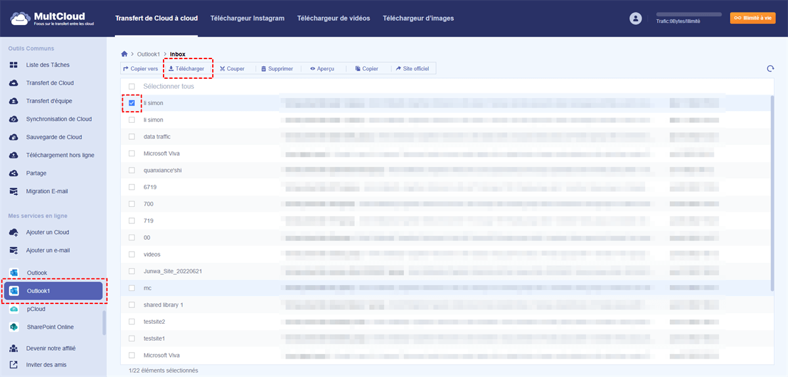
Task: Select the testsite2 row
Action: point(446,322)
